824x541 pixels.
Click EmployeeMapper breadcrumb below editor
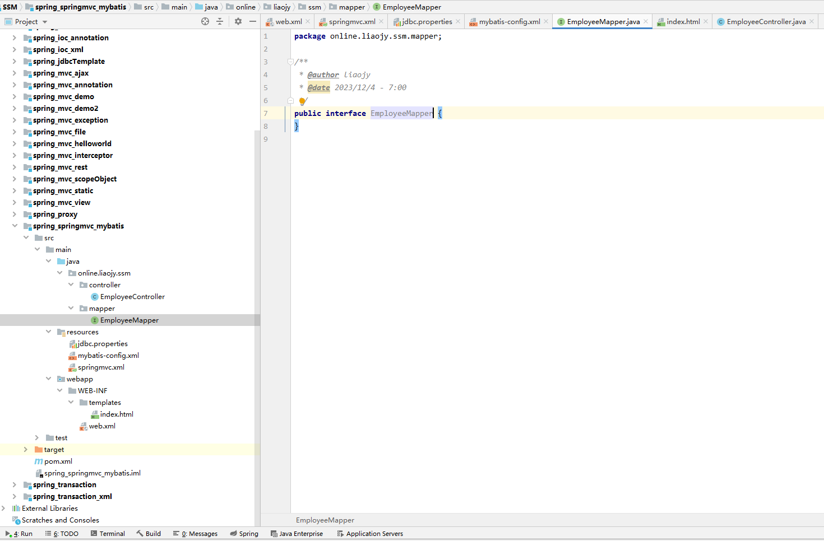(x=325, y=520)
